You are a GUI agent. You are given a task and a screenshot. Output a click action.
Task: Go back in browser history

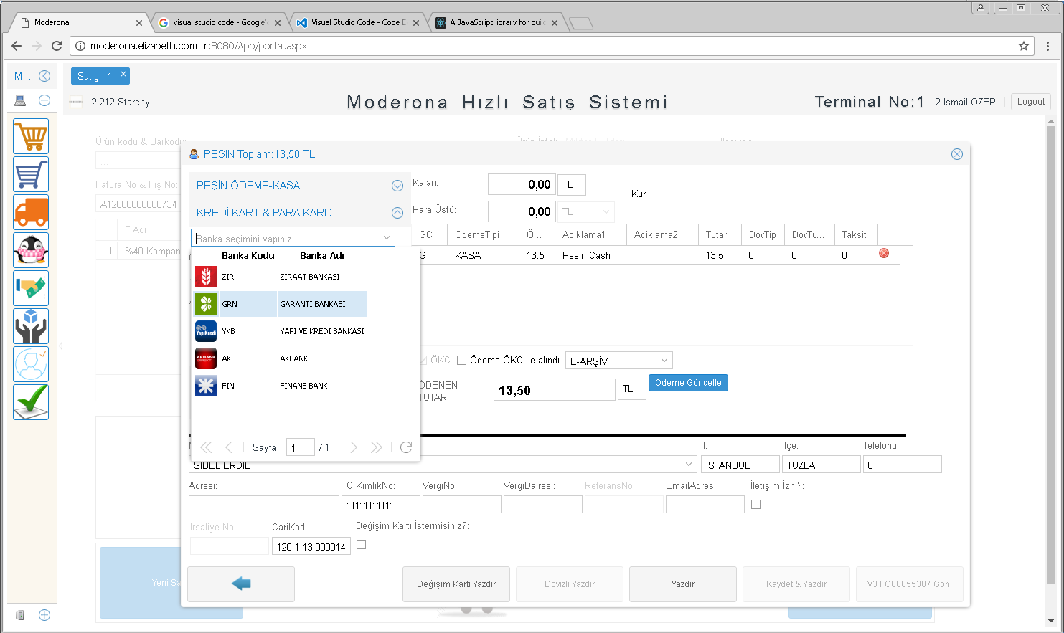(x=17, y=46)
